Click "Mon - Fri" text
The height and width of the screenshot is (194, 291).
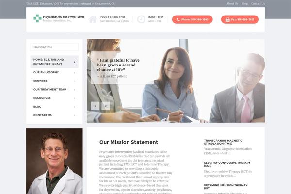155,21
